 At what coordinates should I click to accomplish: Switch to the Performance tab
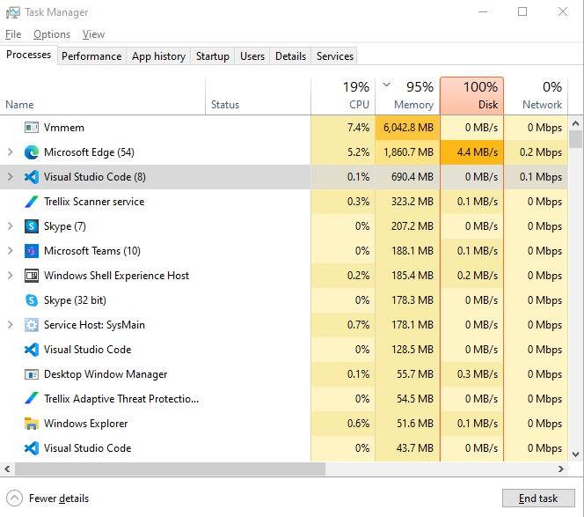pyautogui.click(x=91, y=56)
